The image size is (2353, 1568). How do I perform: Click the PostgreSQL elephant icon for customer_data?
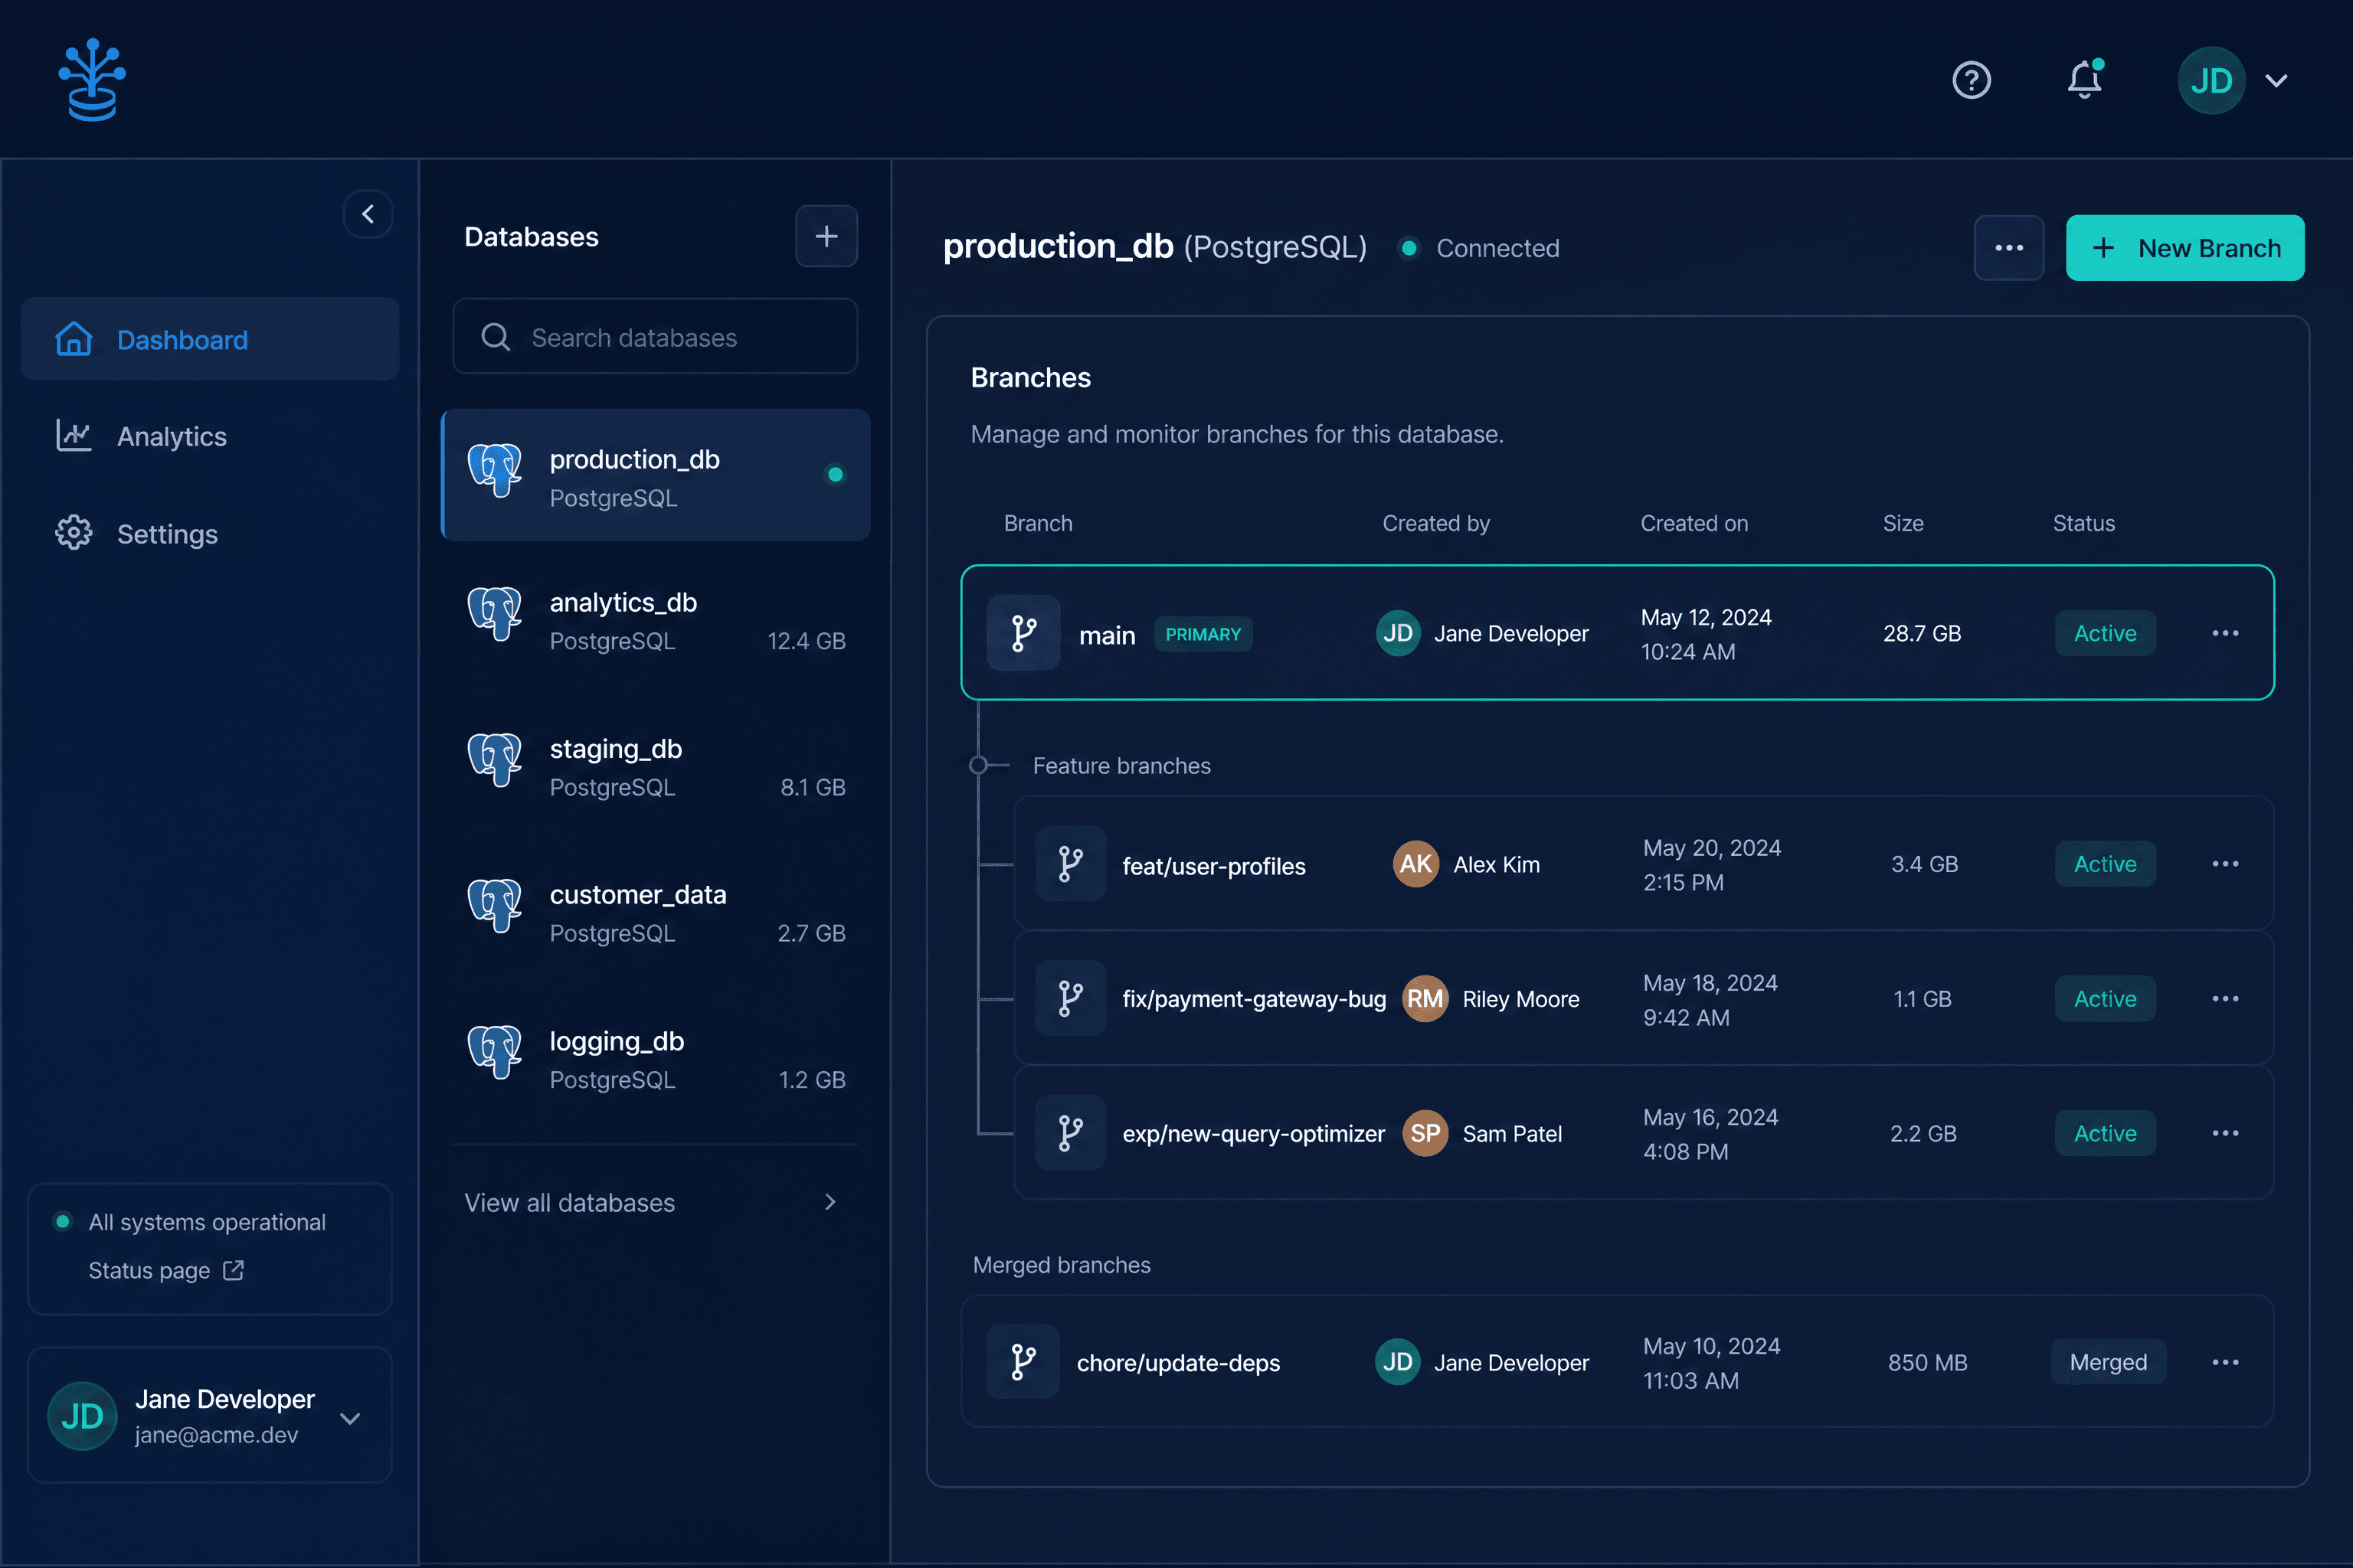[x=496, y=905]
